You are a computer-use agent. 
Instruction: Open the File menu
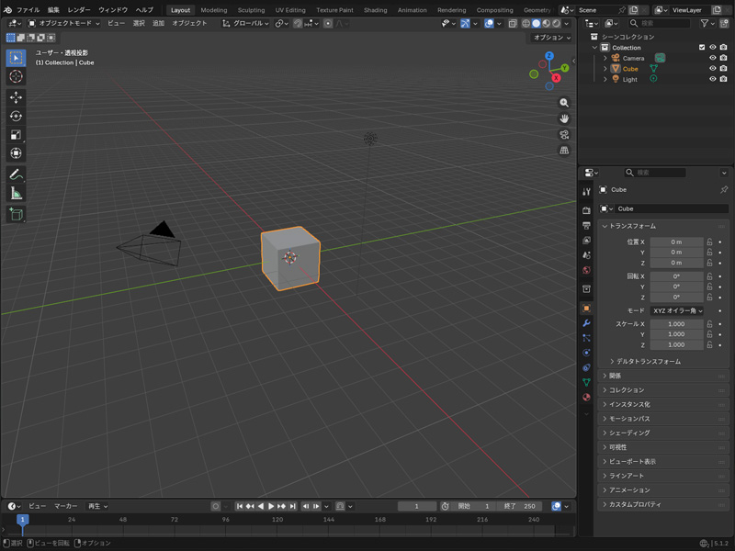(x=28, y=10)
